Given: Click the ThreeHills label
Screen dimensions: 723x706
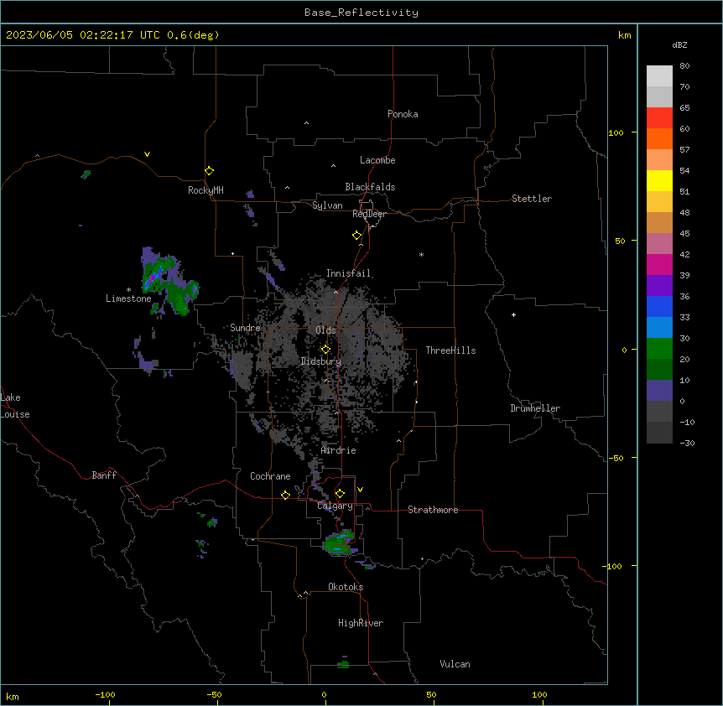Looking at the screenshot, I should click(x=450, y=350).
